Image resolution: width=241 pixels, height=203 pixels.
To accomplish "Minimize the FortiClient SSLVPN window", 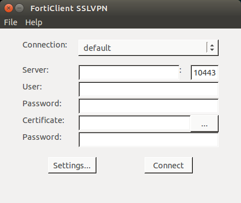I will (20, 8).
